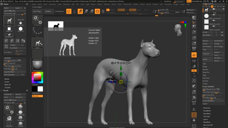Expand the ArrayMesh subpalette
Viewport: 228px width, 128px height.
[x=207, y=111]
